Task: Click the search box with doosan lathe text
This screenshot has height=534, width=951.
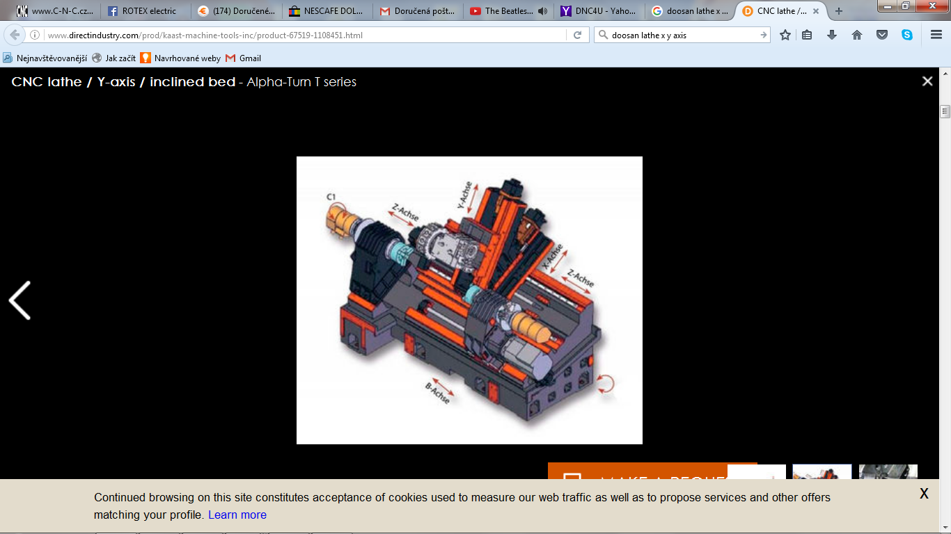Action: click(679, 35)
